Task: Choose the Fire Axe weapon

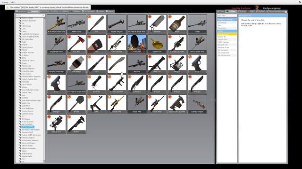Action: 76,44
